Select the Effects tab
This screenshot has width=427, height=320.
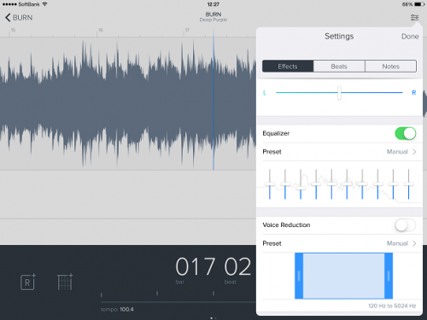(288, 67)
